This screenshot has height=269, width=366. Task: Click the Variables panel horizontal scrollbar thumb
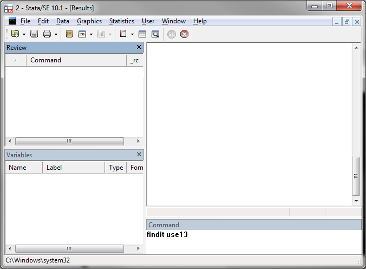[69, 248]
